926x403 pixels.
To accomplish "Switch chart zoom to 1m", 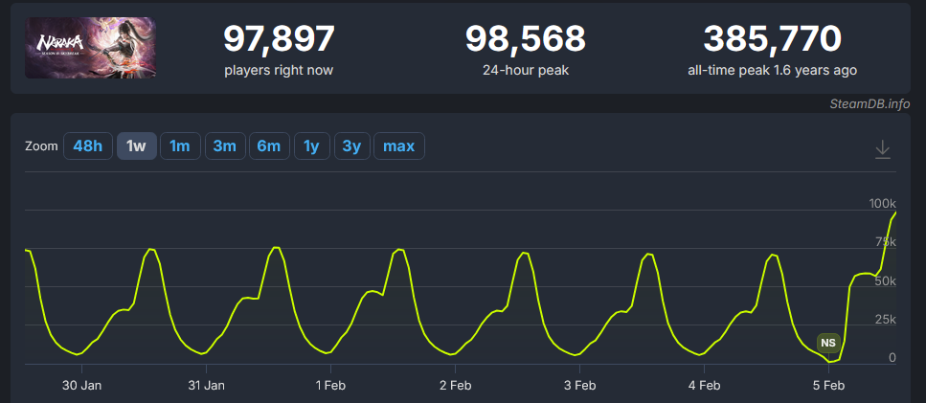I will tap(180, 146).
